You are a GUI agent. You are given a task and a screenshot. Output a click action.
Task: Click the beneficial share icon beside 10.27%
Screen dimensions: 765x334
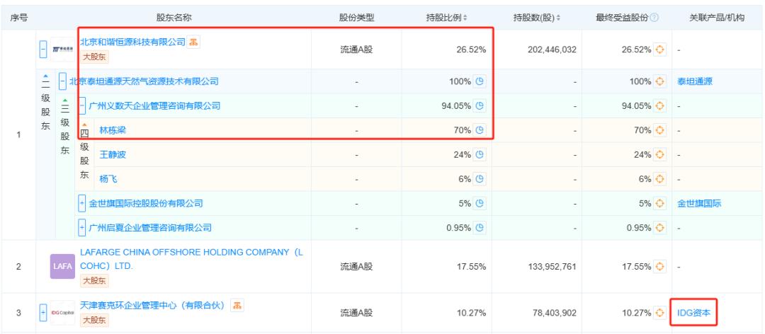[x=659, y=313]
